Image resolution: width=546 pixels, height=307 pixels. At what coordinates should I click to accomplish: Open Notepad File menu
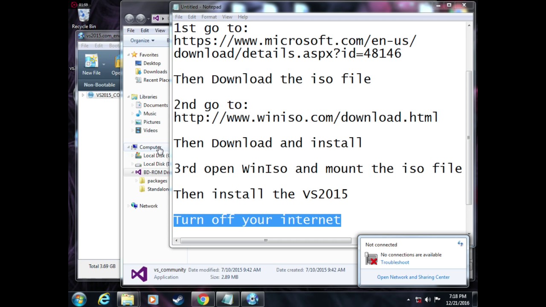click(179, 17)
